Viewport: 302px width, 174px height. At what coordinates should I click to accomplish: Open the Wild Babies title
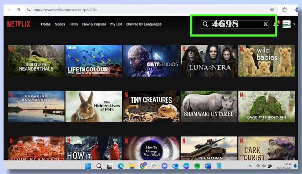pos(266,61)
